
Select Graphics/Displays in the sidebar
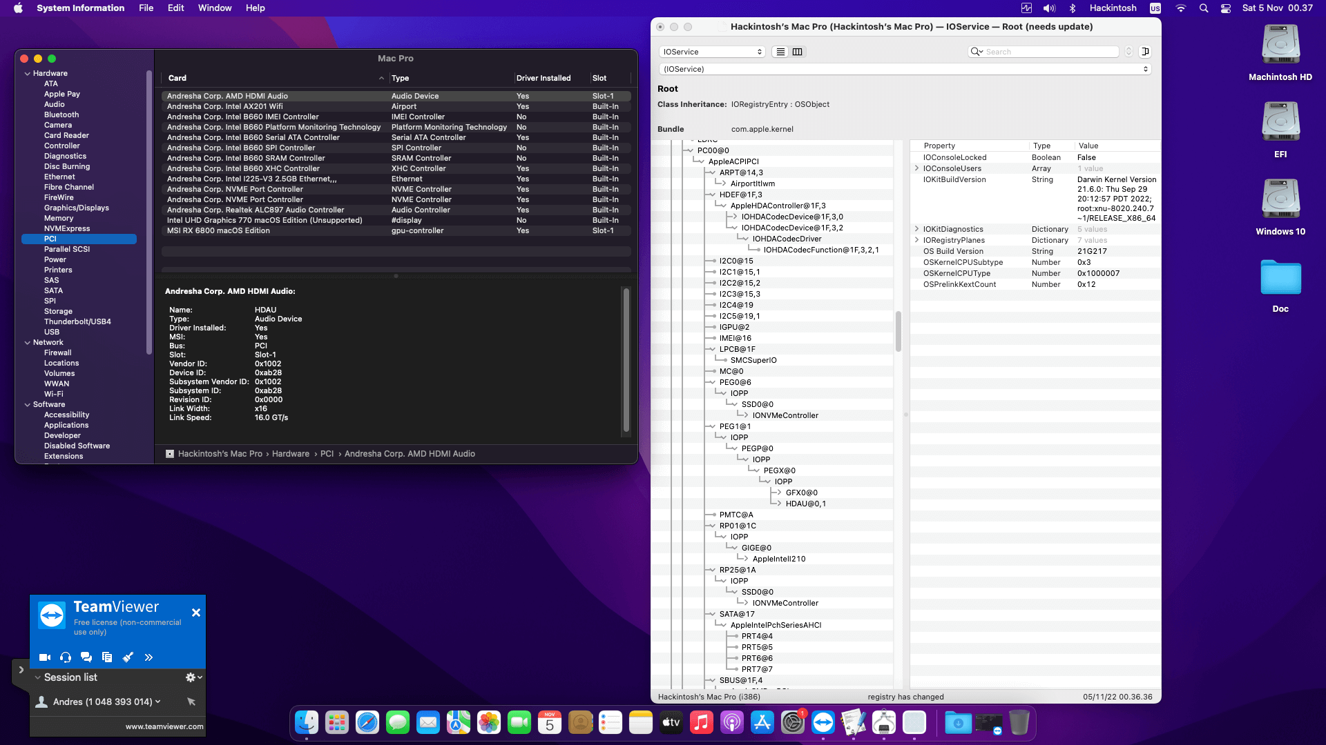(77, 208)
